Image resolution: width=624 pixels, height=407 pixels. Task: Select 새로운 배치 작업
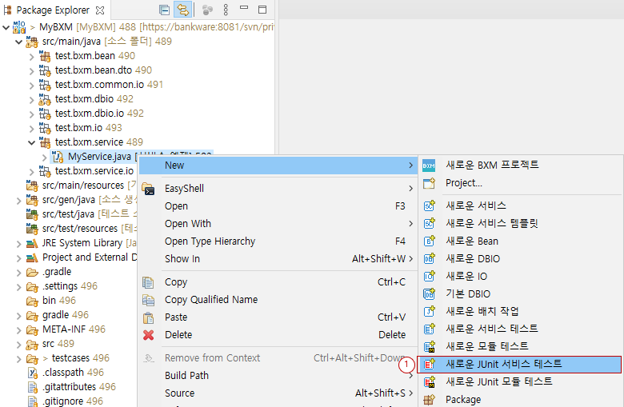[520, 311]
